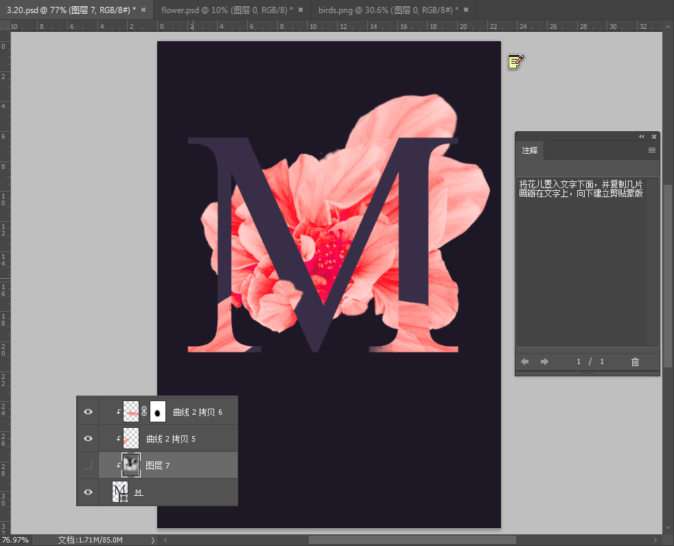Delete the note using the trash icon
This screenshot has height=546, width=674.
635,362
